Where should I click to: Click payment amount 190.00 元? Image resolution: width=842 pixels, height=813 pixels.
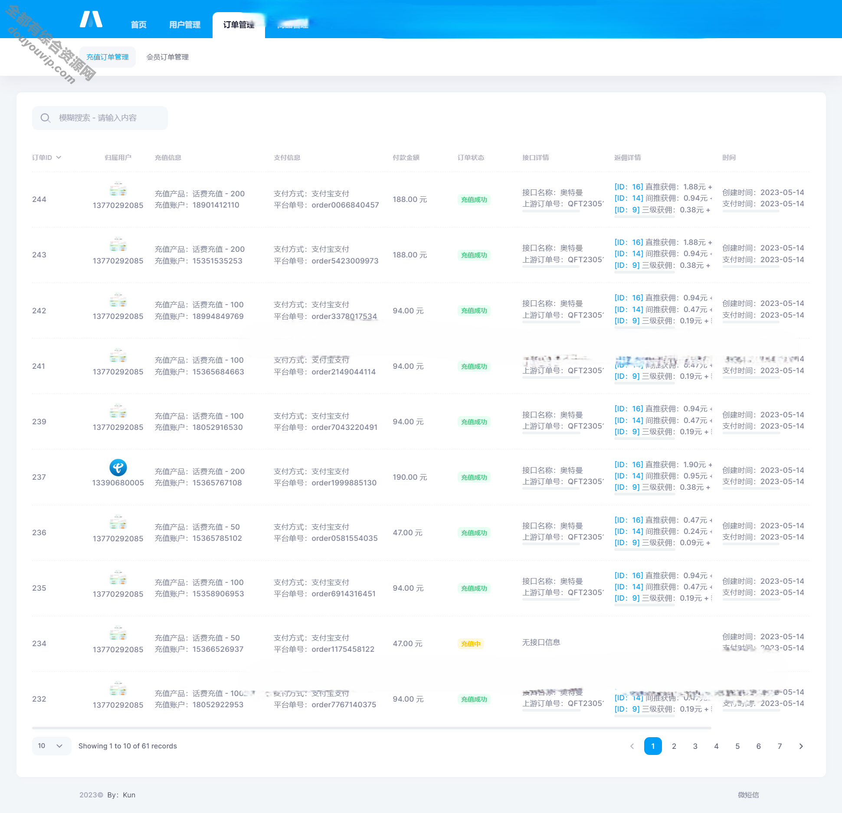click(410, 477)
